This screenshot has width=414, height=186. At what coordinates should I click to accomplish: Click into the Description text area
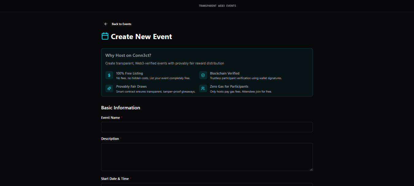point(207,157)
